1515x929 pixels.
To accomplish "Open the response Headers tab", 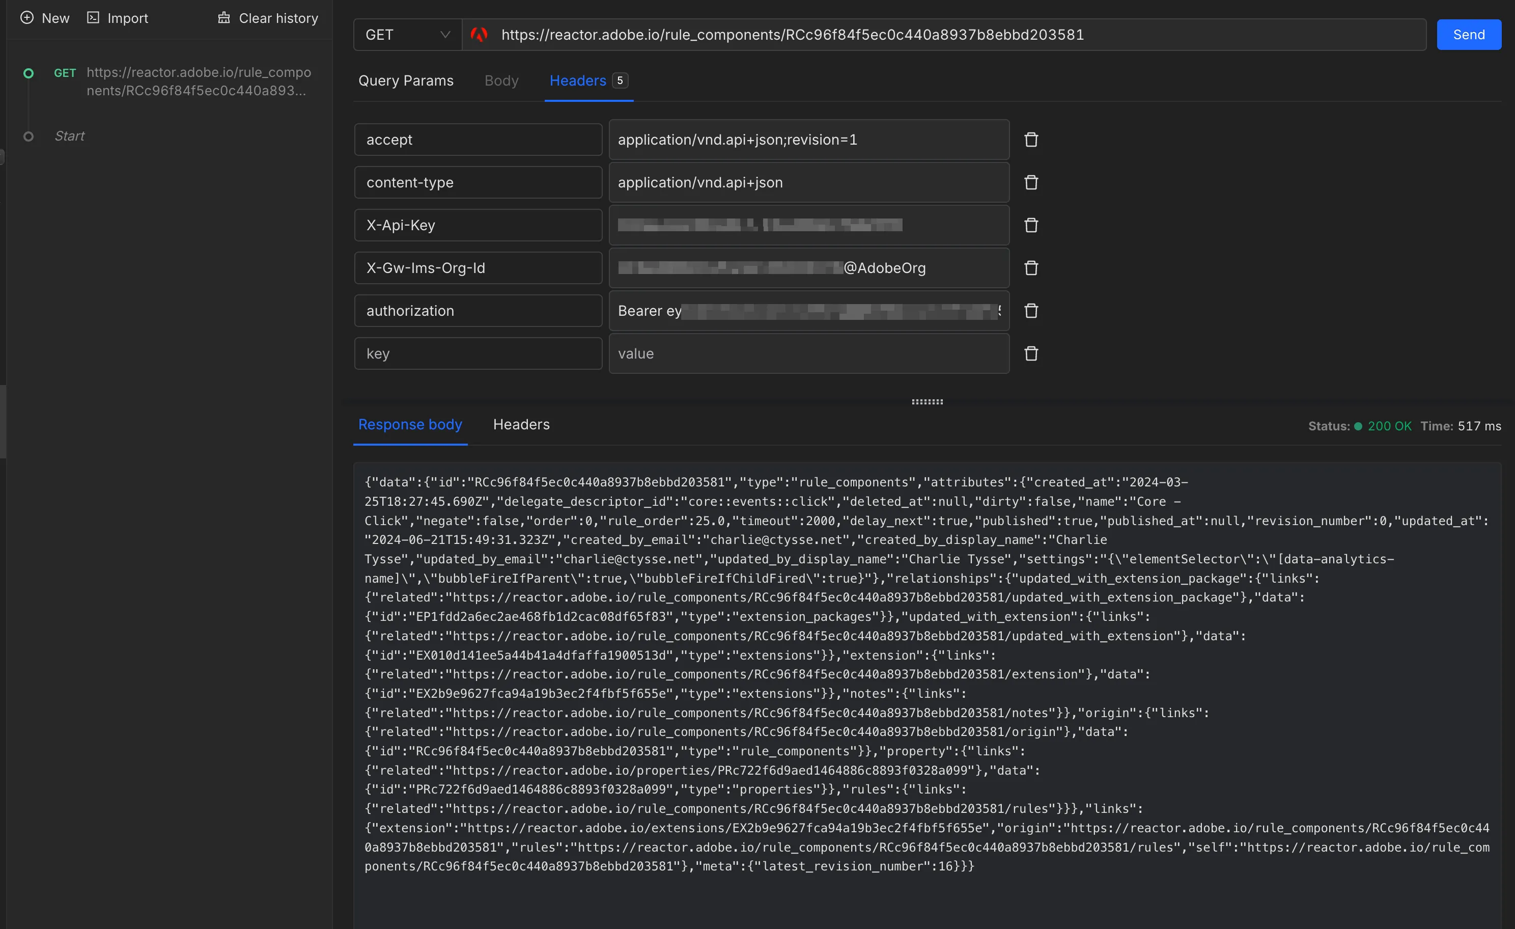I will coord(521,424).
